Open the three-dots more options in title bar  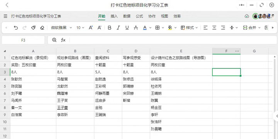click(x=241, y=5)
